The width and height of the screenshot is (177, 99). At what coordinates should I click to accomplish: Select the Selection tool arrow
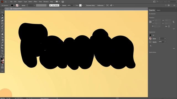pyautogui.click(x=2, y=12)
